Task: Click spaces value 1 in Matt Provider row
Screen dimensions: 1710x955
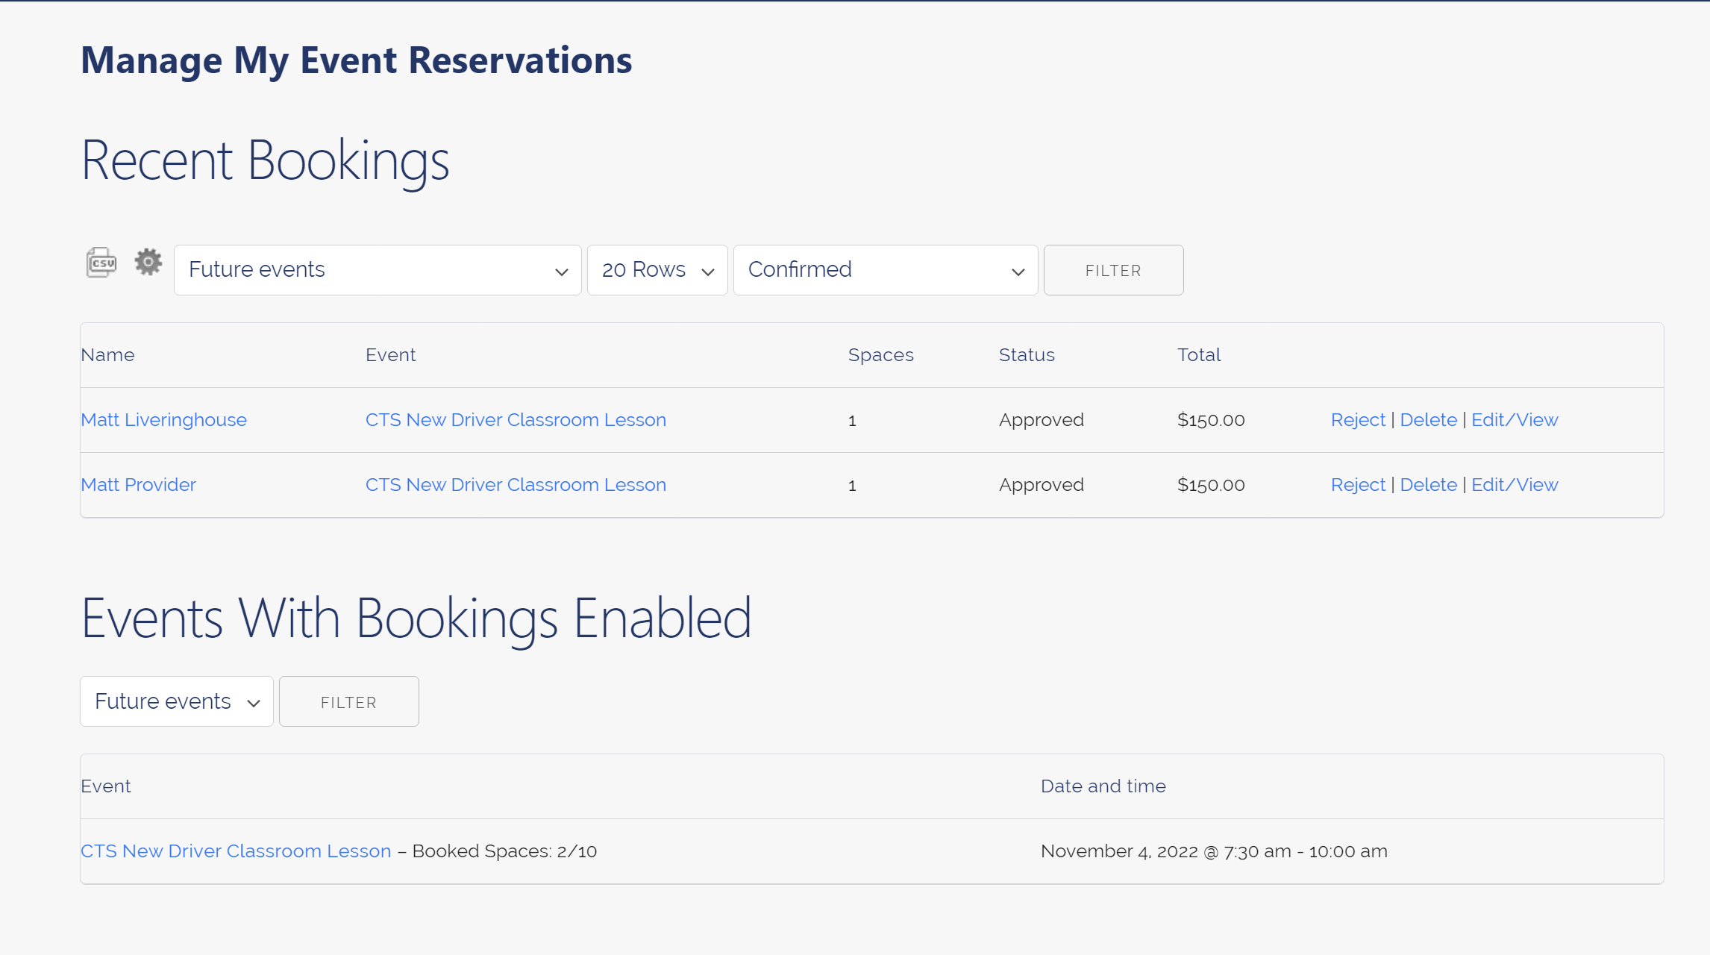Action: click(852, 486)
